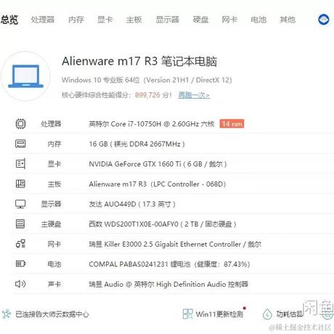Click the sound card speaker icon
The image size is (334, 334).
(x=20, y=284)
